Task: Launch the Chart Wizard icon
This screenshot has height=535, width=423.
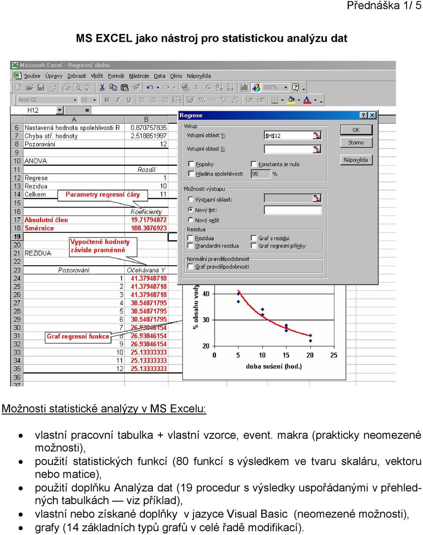Action: pos(244,87)
